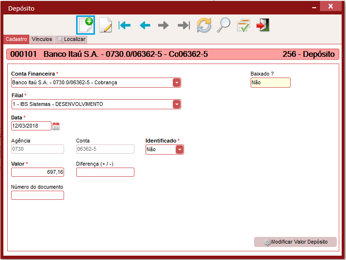This screenshot has height=260, width=346.
Task: Click the new record icon with green plus
Action: pyautogui.click(x=86, y=25)
